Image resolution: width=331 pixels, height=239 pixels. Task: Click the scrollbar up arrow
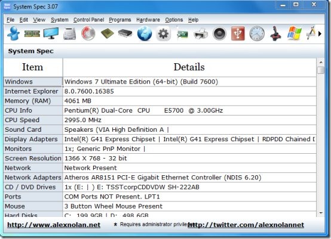point(321,62)
